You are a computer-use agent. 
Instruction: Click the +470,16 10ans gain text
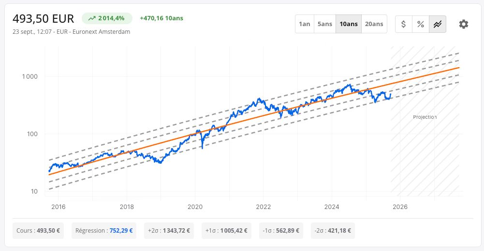pyautogui.click(x=161, y=18)
